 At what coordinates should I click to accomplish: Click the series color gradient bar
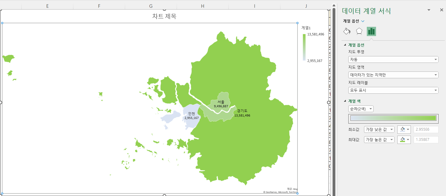(393, 118)
